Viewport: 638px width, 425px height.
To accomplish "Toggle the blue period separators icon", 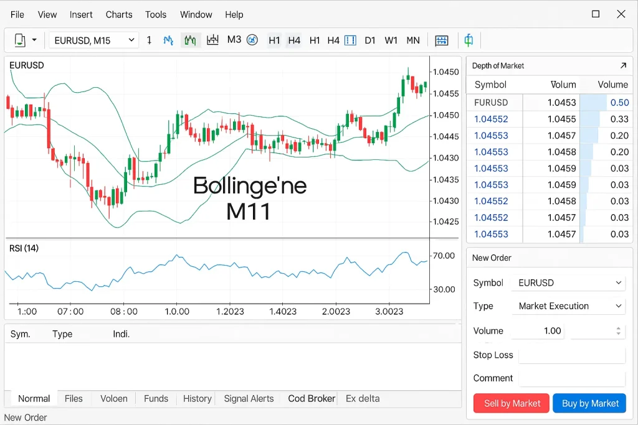I will click(x=350, y=40).
